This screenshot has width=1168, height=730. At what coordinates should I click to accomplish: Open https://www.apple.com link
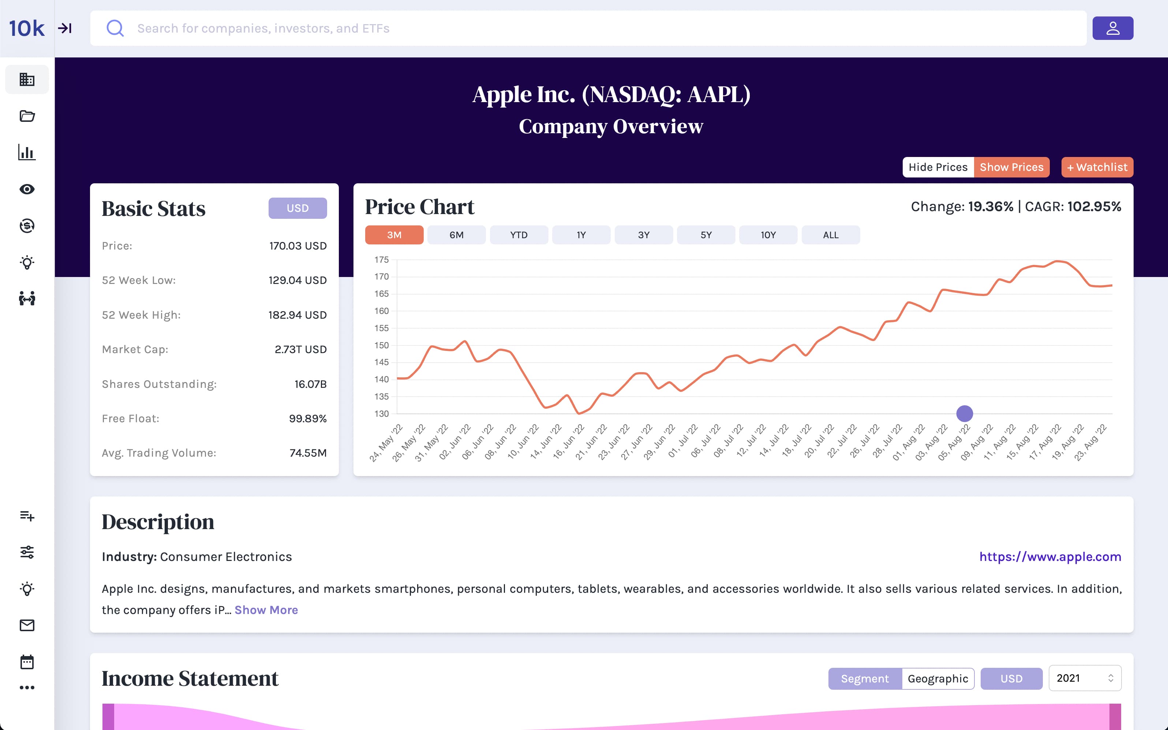point(1050,557)
